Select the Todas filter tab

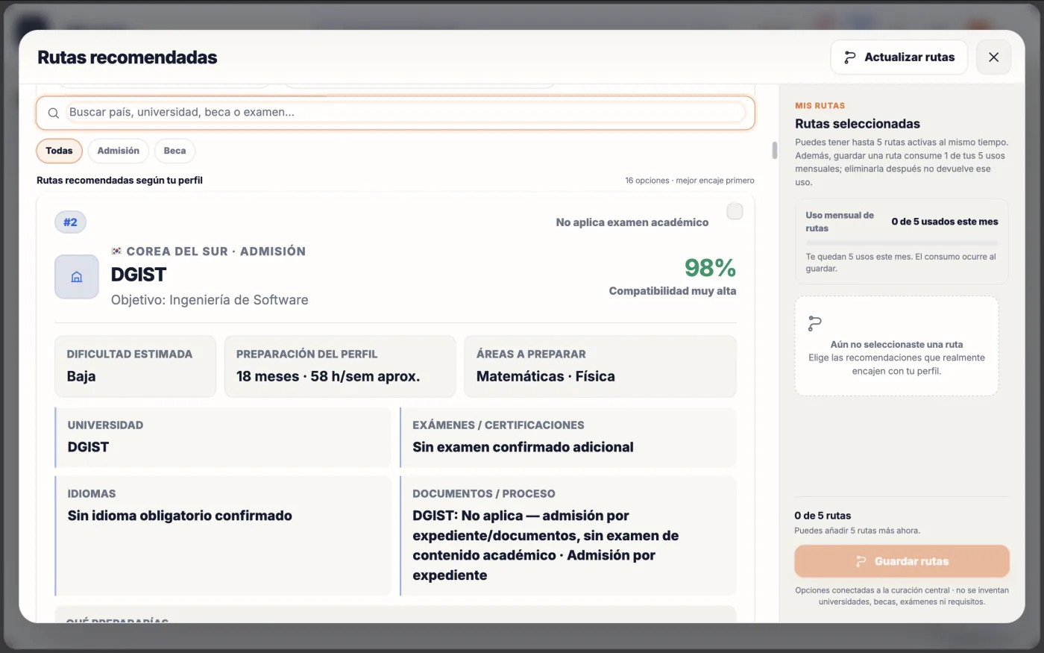tap(59, 151)
